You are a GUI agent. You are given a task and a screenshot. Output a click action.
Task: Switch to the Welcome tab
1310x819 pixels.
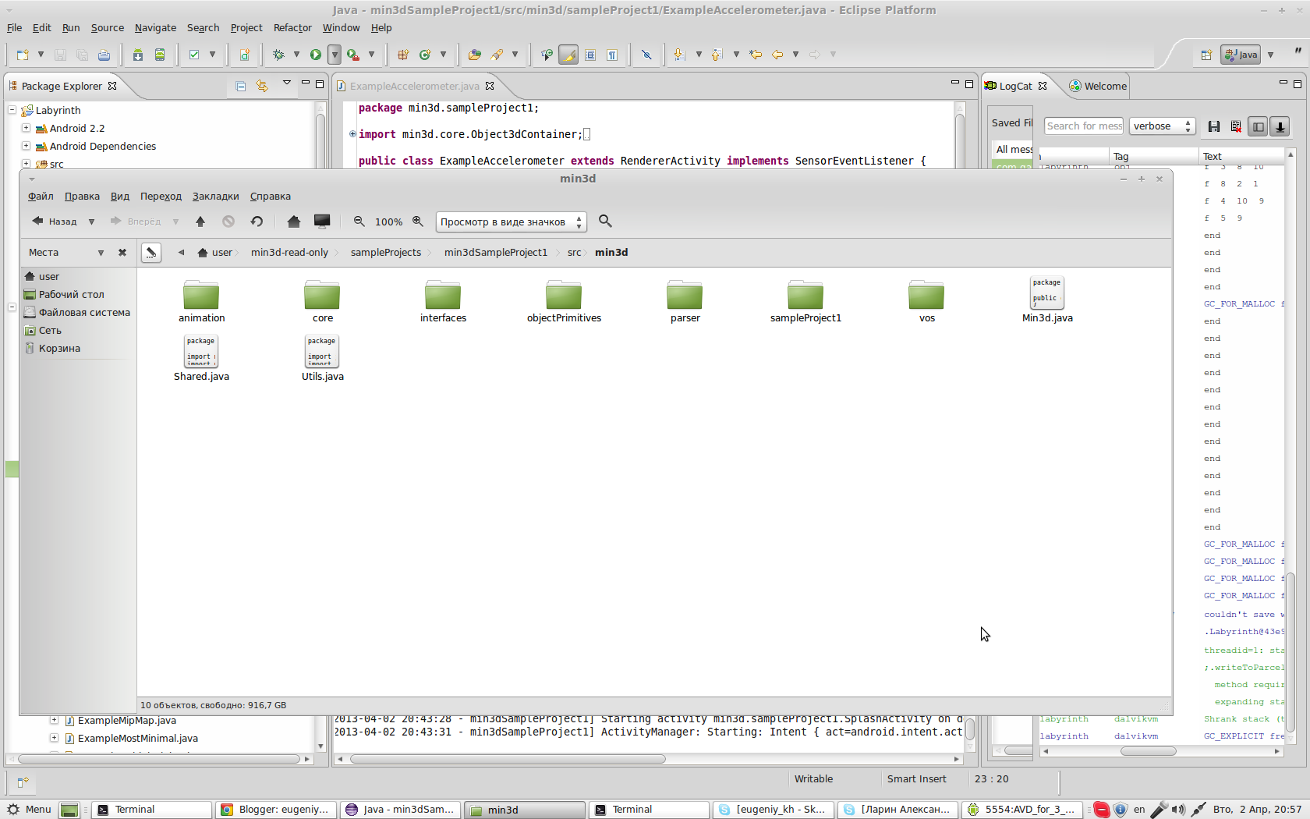point(1098,86)
